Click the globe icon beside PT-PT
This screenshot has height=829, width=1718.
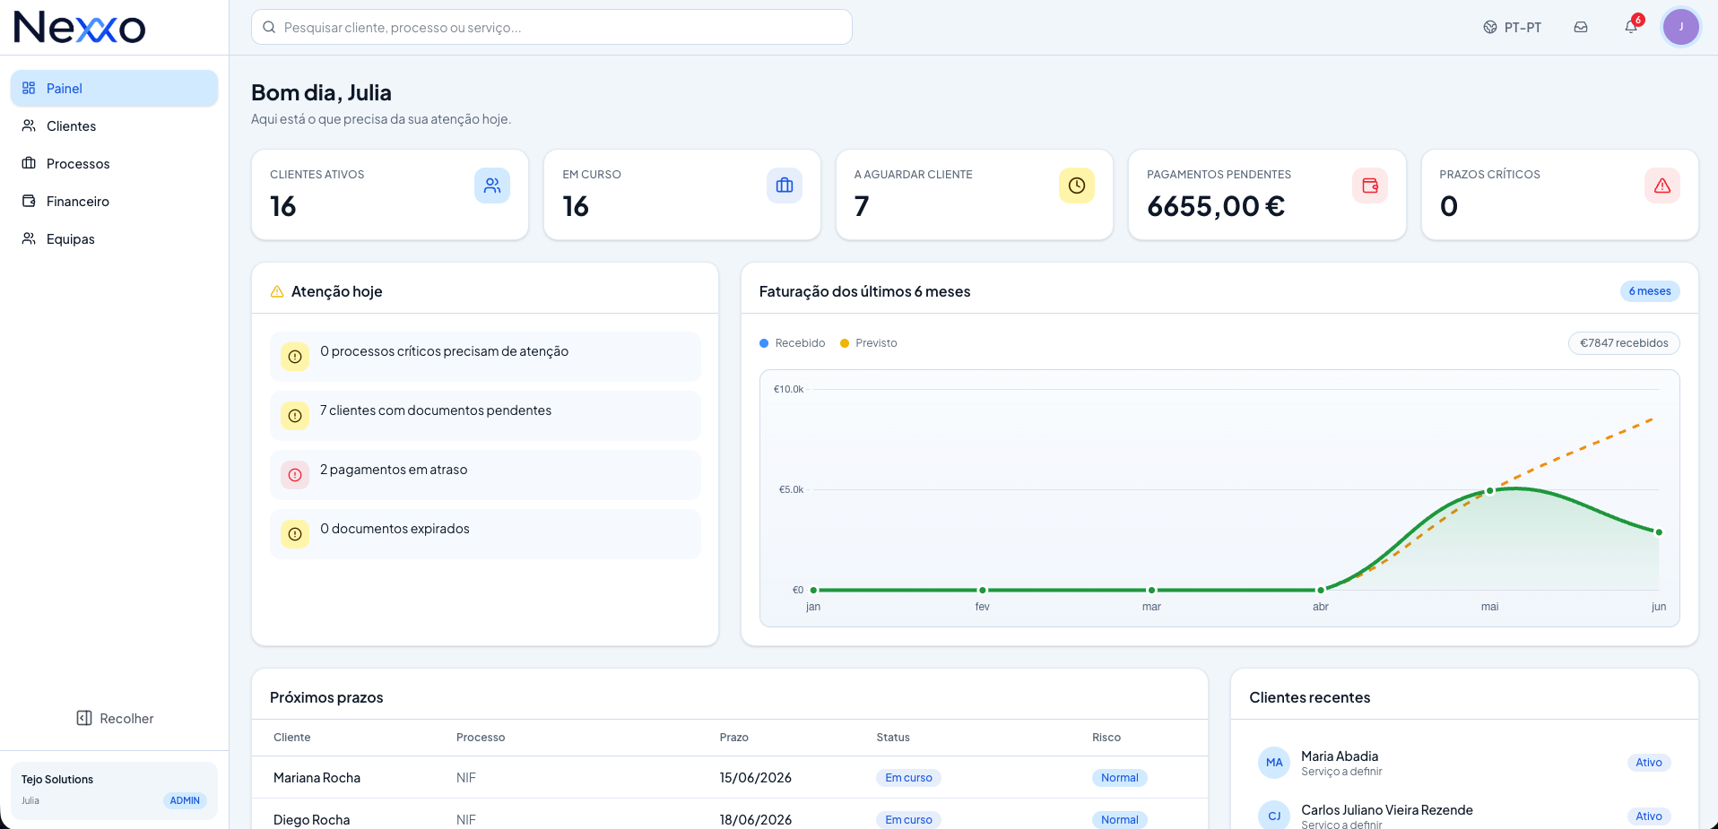1490,27
